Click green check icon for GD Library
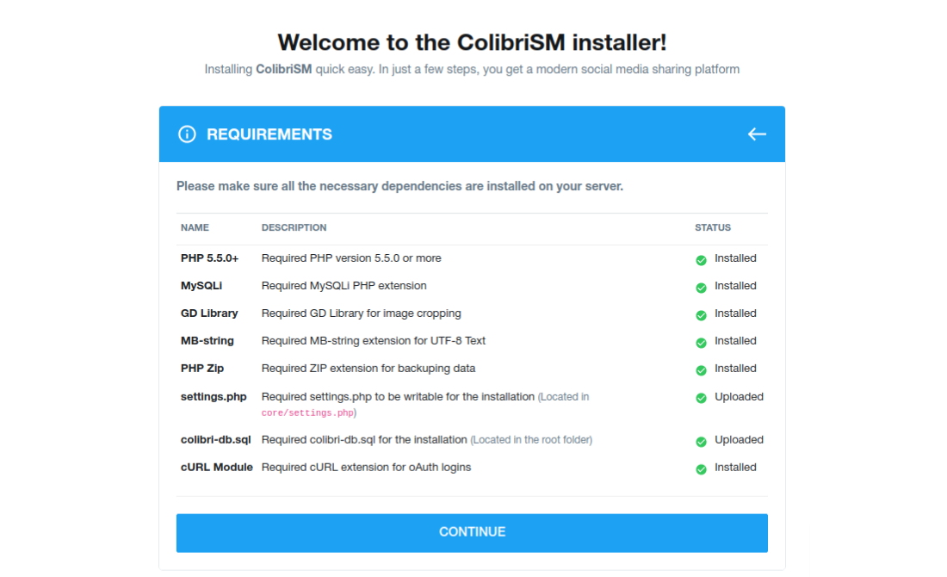The height and width of the screenshot is (577, 947). [701, 315]
